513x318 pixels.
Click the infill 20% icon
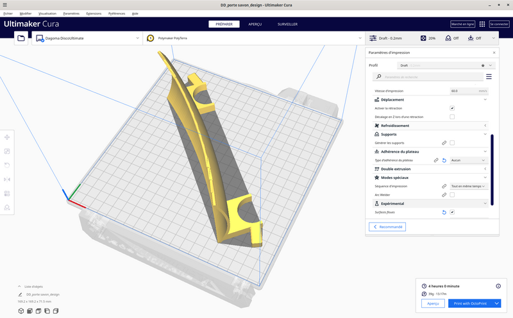pos(423,38)
